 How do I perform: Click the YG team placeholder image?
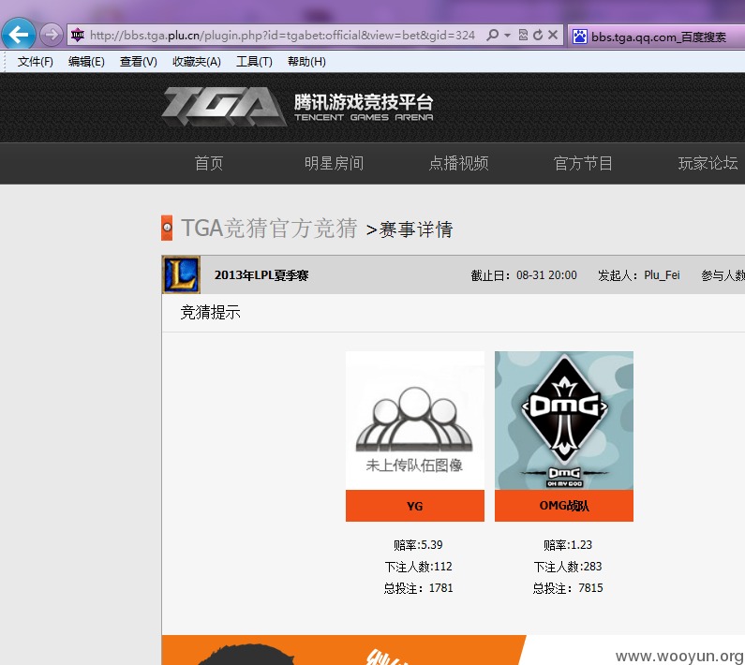(x=415, y=421)
